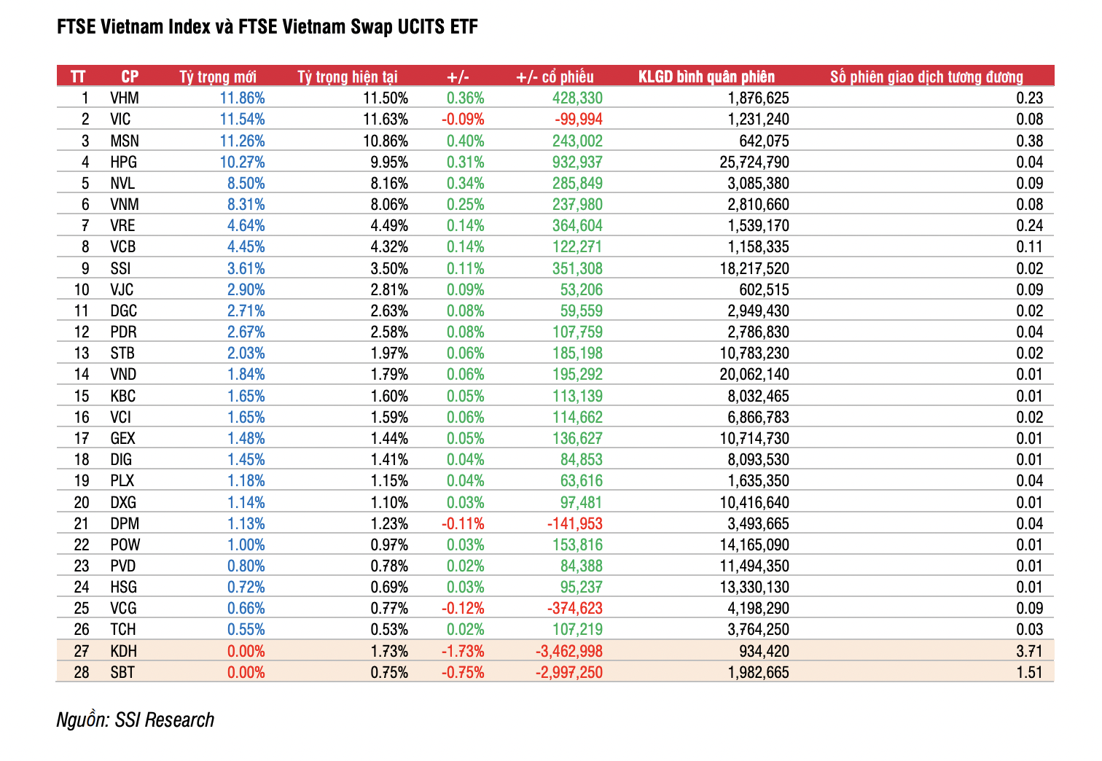Click NVL's new weight 8.50%
The image size is (1102, 761).
246,183
